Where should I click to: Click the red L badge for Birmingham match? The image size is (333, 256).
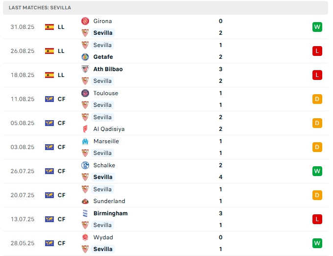pyautogui.click(x=317, y=219)
